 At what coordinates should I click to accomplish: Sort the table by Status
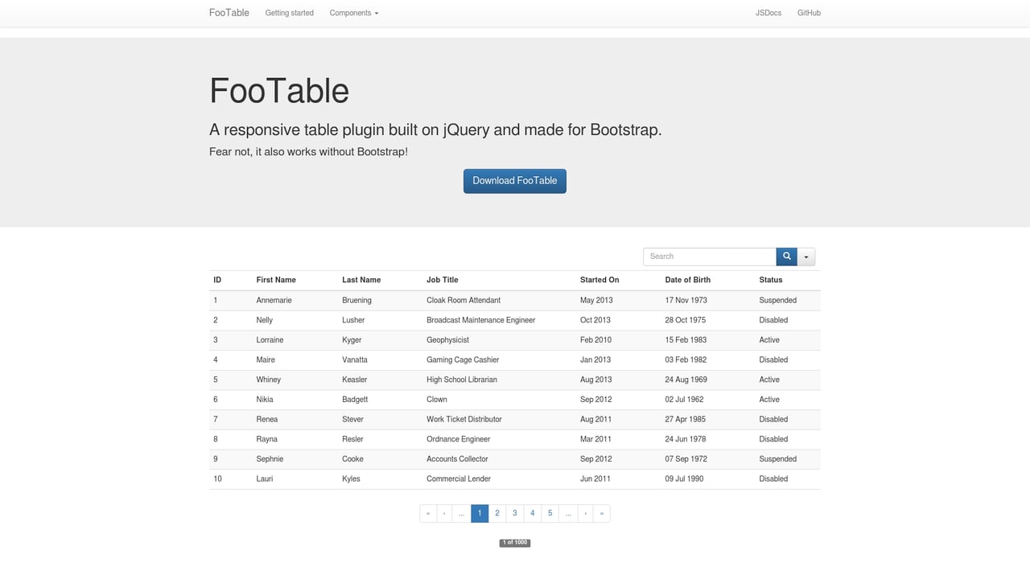tap(770, 280)
